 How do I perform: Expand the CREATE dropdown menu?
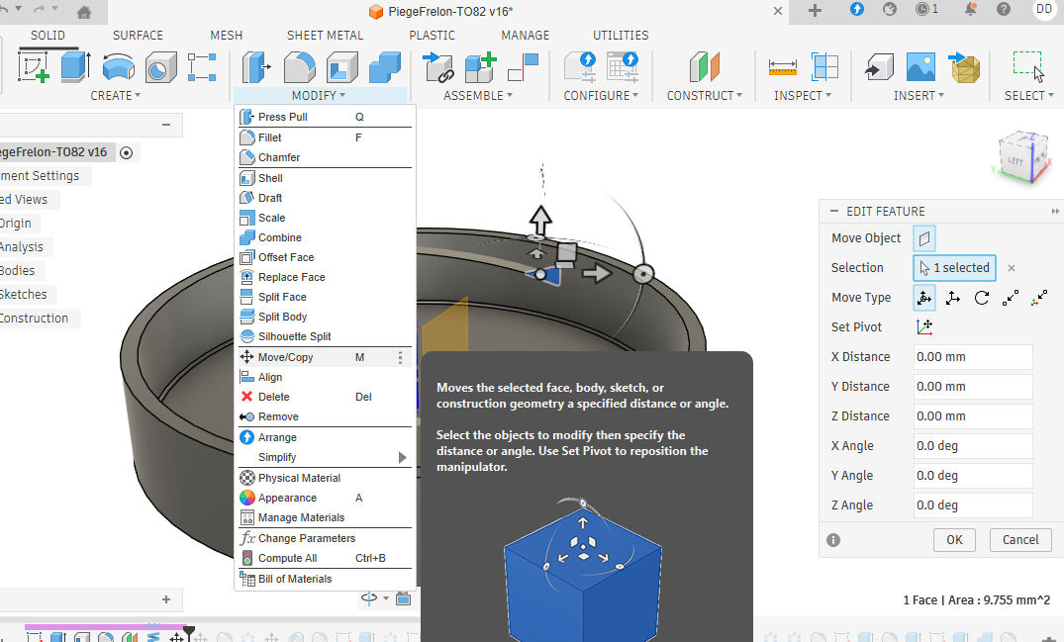(x=115, y=96)
